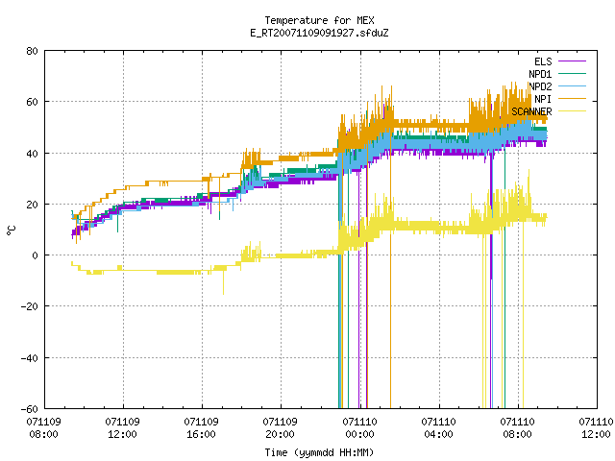Viewport: 615px width, 461px height.
Task: Click the SCANNER legend label
Action: click(x=531, y=111)
